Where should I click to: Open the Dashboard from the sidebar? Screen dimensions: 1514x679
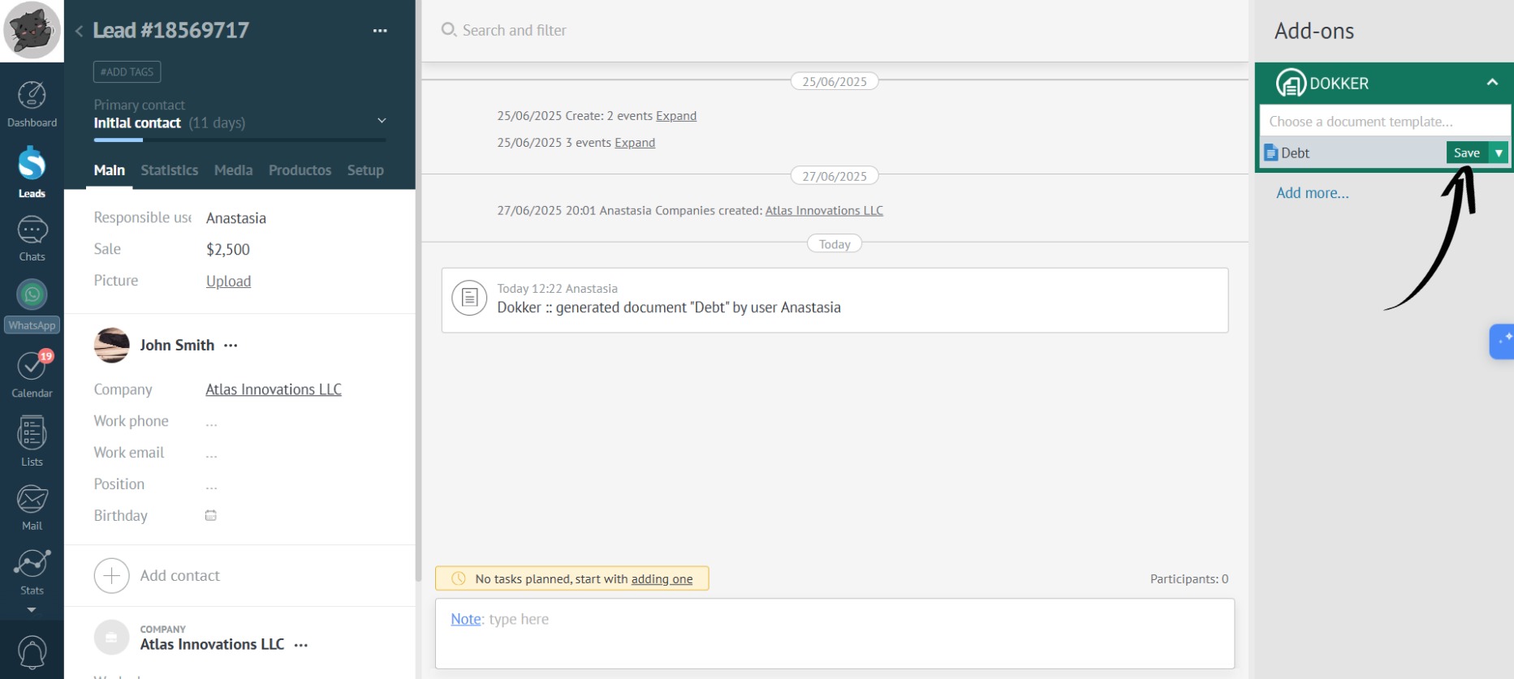pos(32,105)
